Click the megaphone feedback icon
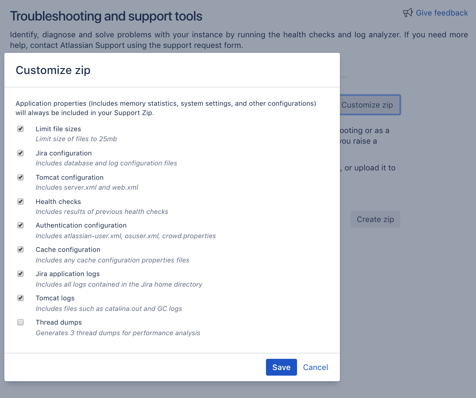 (x=408, y=12)
